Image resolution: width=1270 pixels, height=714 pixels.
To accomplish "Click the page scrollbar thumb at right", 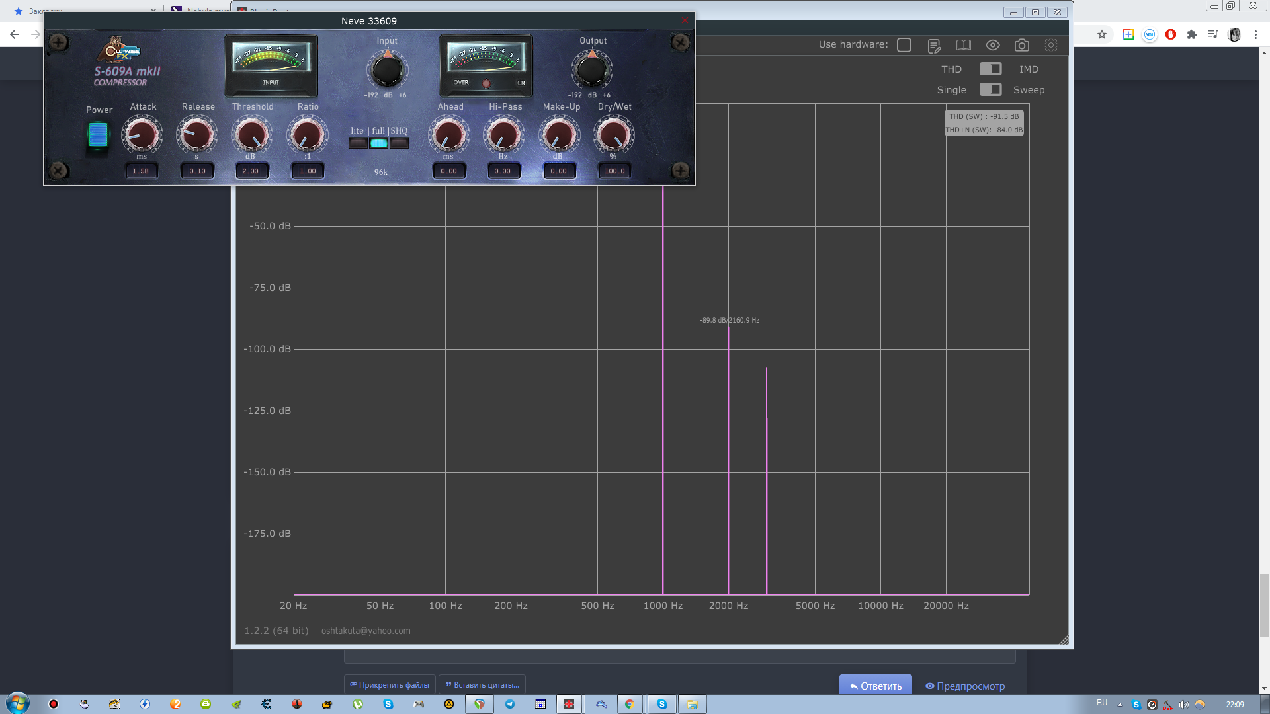I will pos(1264,605).
